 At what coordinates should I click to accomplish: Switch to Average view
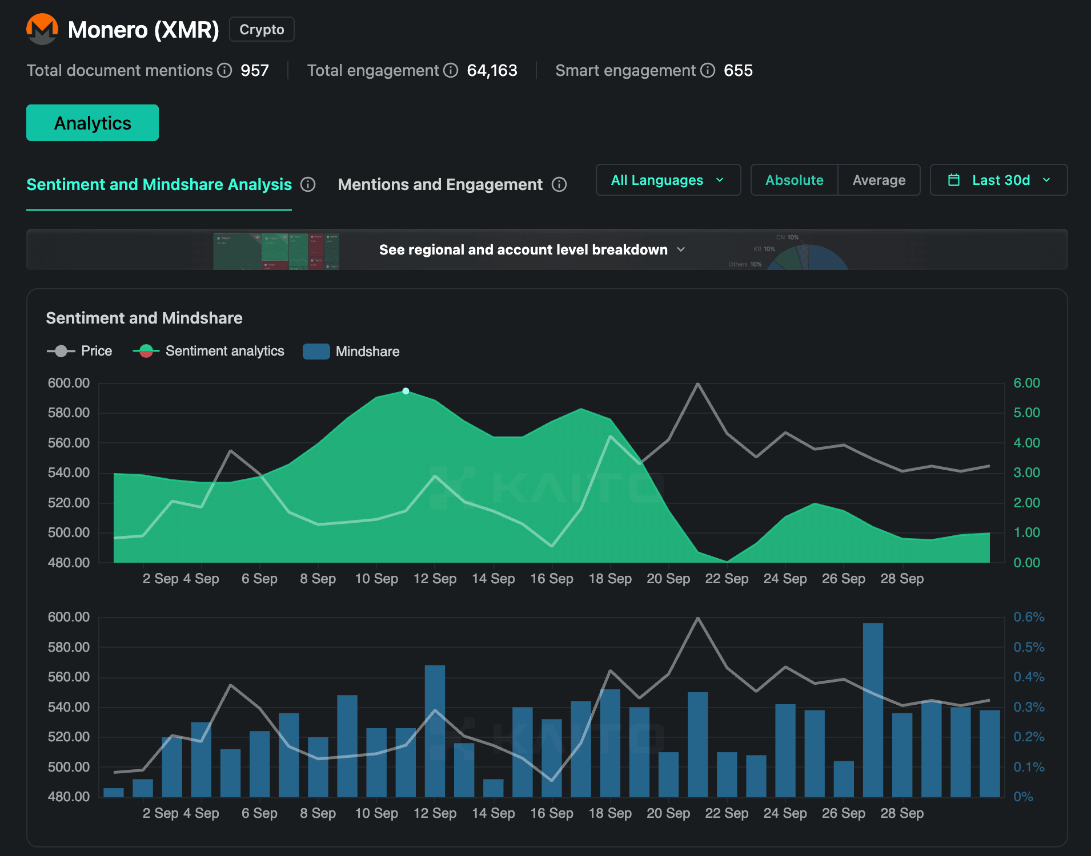(879, 180)
